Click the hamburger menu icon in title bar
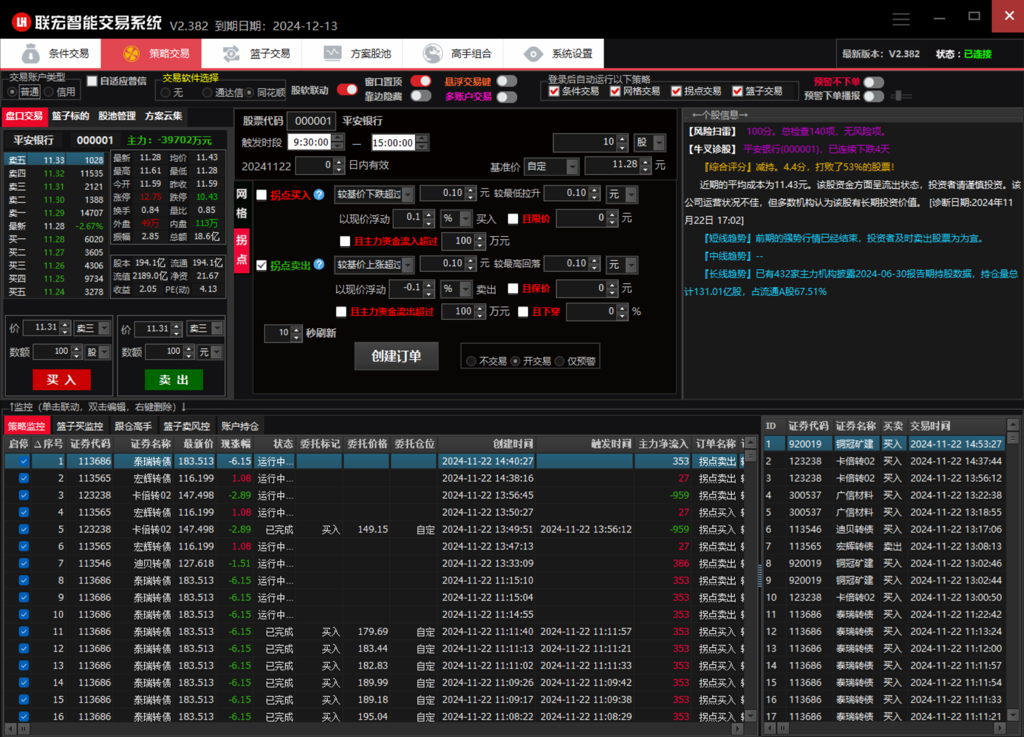The height and width of the screenshot is (737, 1024). [901, 19]
